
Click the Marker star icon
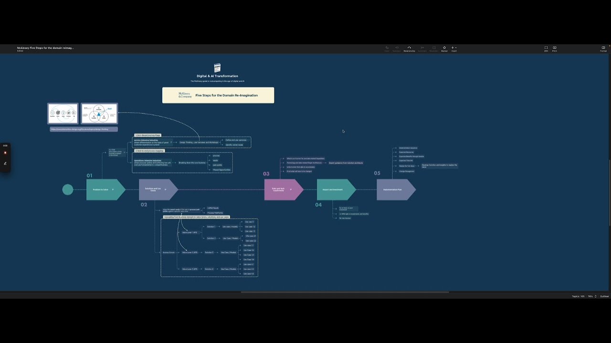tap(444, 49)
